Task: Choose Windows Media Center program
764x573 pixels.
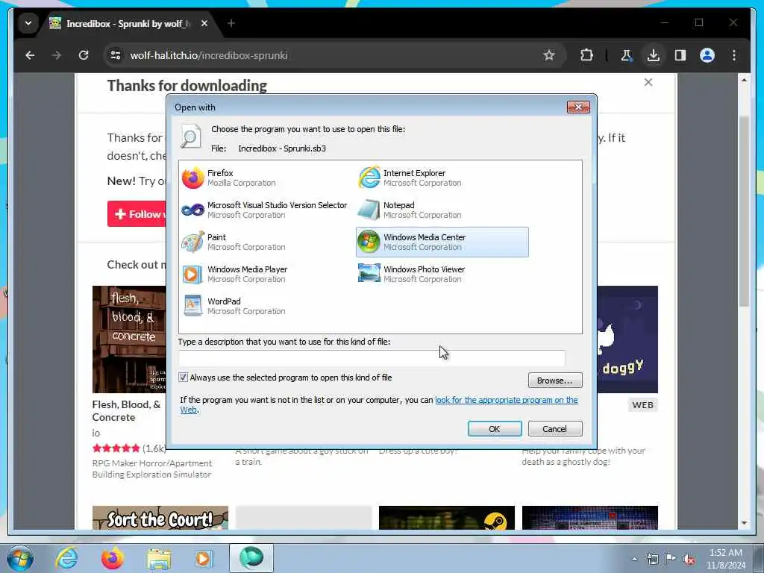Action: (x=442, y=242)
